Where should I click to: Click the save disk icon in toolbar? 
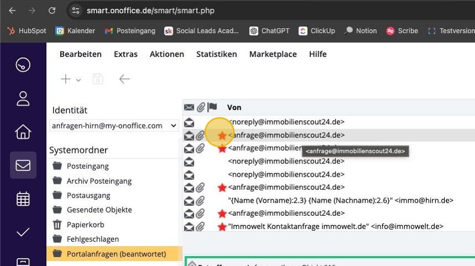point(98,79)
